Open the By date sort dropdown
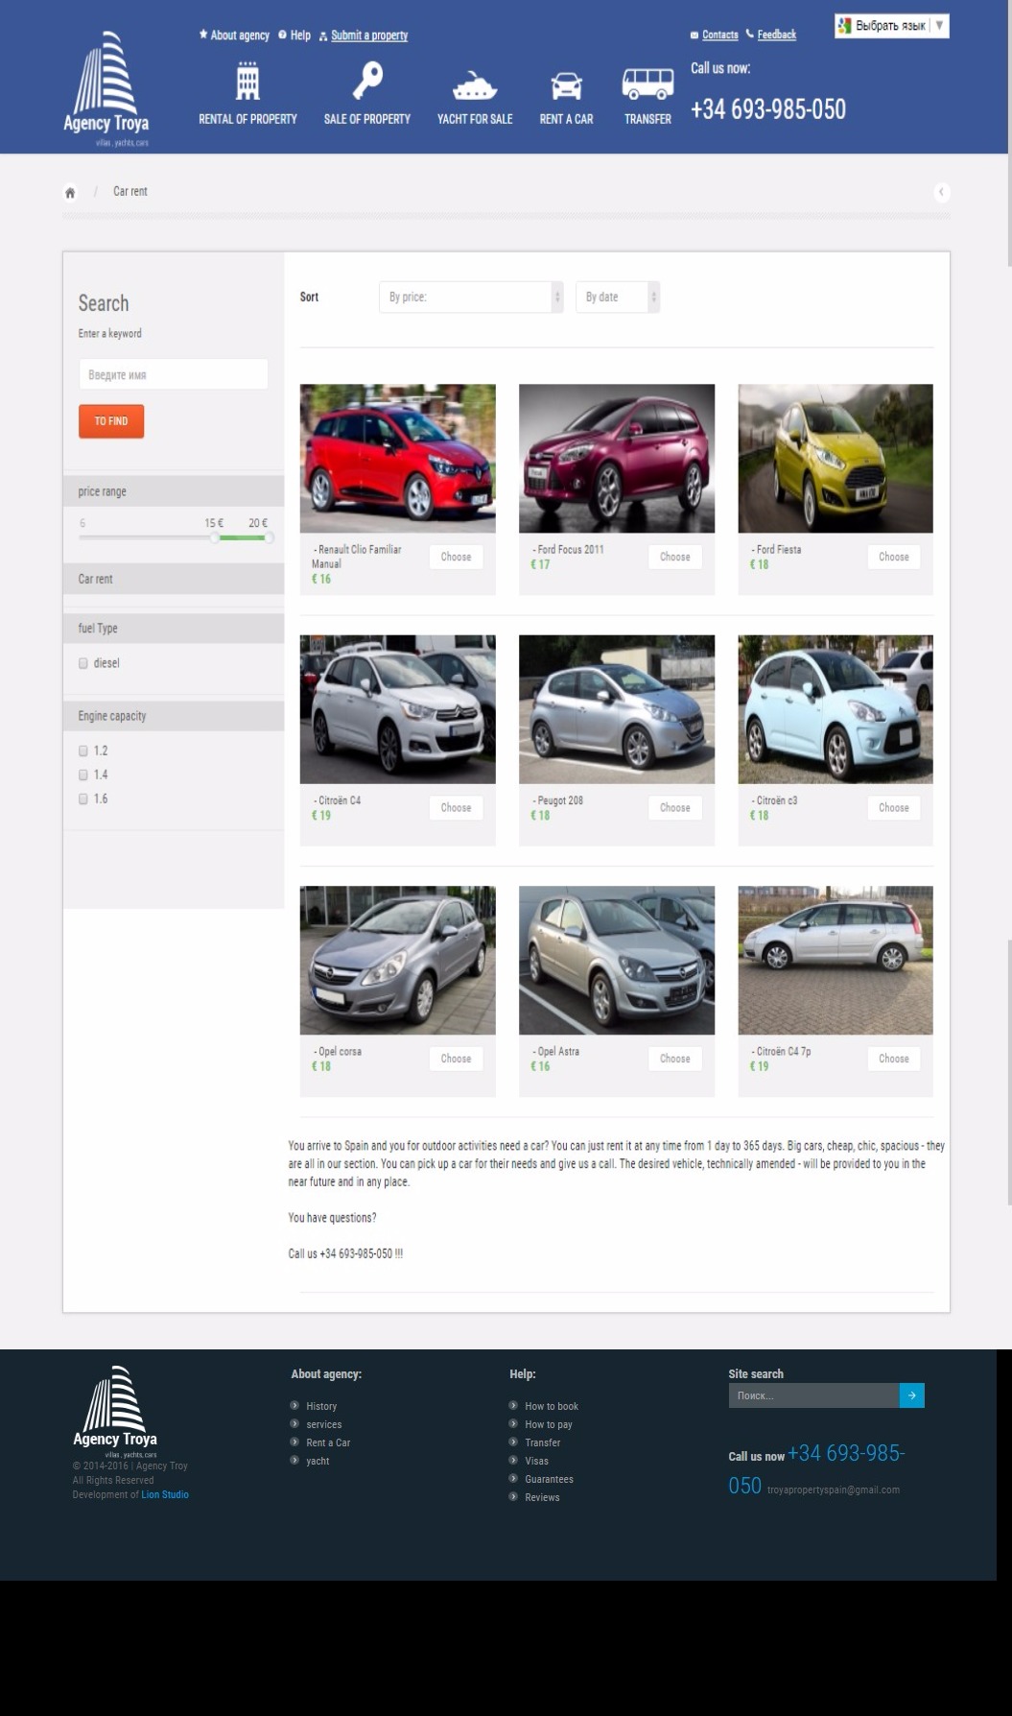 618,297
